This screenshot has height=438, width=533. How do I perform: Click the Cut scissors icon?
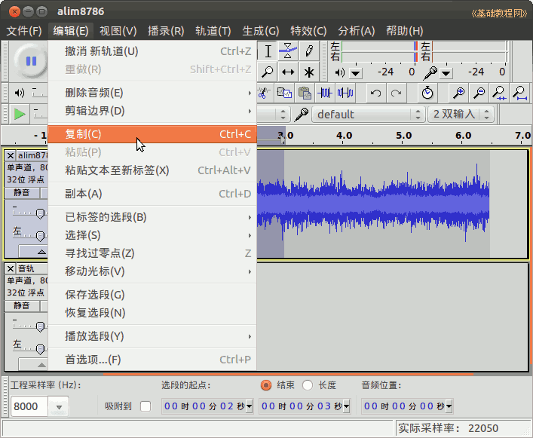pyautogui.click(x=263, y=93)
